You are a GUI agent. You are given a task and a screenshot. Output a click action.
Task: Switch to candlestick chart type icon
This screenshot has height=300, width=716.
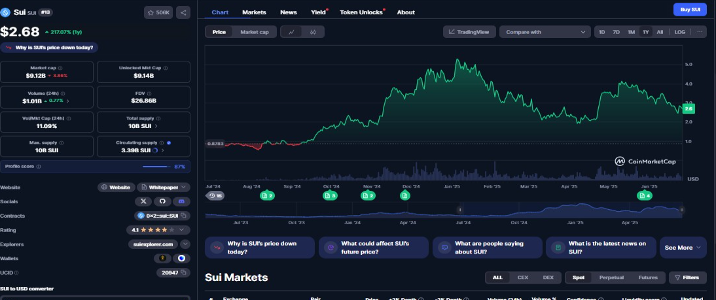pyautogui.click(x=313, y=32)
